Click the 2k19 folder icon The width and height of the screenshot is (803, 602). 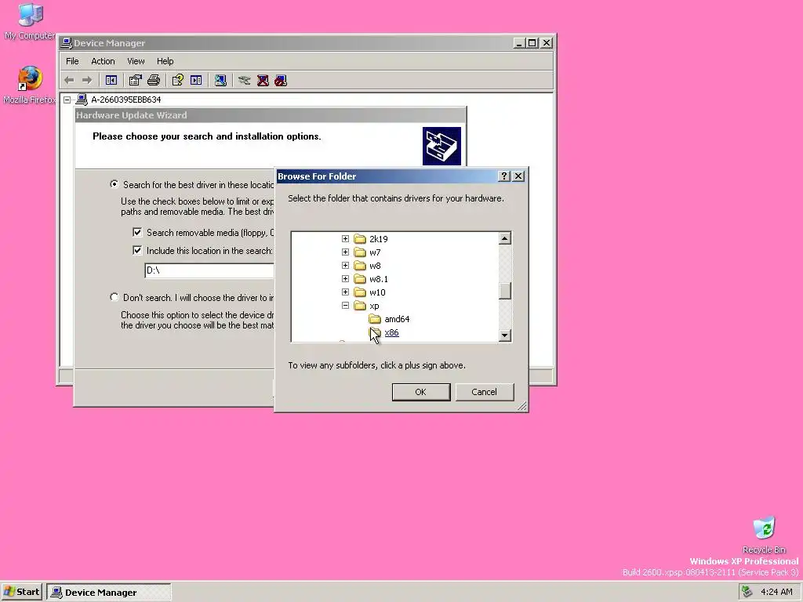(360, 239)
